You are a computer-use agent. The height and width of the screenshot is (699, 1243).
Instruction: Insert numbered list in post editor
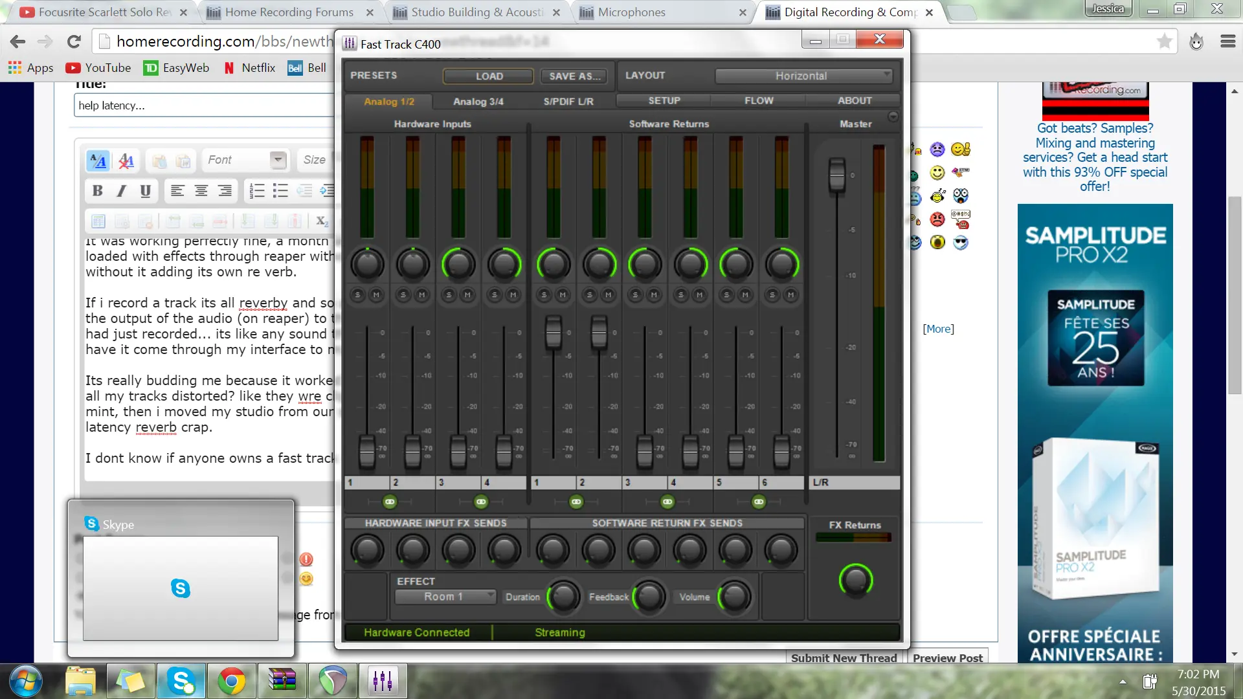(257, 191)
